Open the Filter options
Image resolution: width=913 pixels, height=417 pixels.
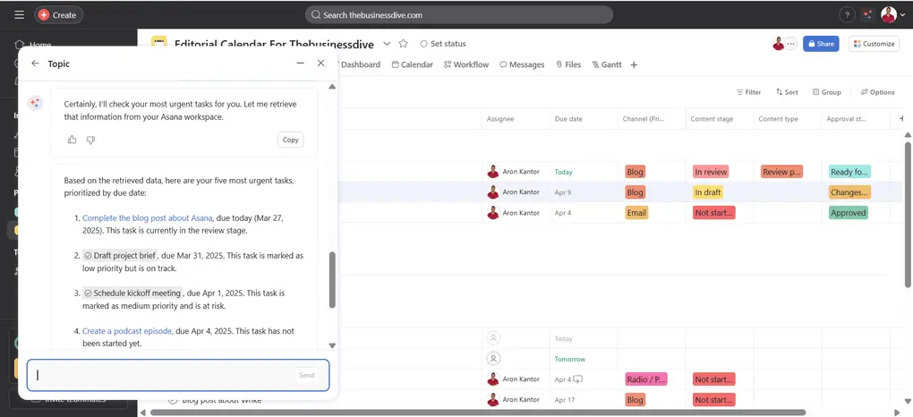click(x=749, y=92)
